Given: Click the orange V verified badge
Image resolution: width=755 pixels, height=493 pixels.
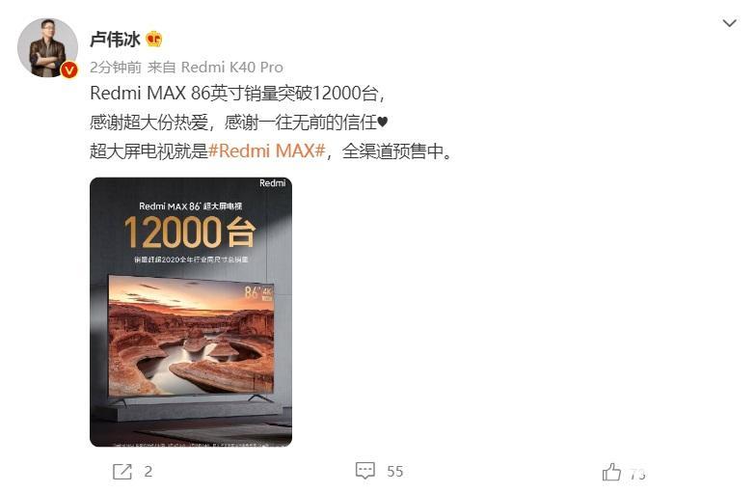Looking at the screenshot, I should tap(69, 70).
